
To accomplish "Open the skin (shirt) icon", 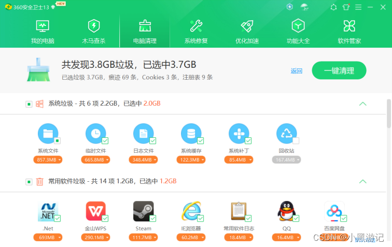I will tap(346, 7).
